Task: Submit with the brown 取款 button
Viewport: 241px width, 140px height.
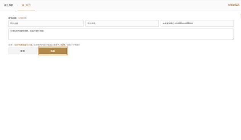Action: [53, 51]
